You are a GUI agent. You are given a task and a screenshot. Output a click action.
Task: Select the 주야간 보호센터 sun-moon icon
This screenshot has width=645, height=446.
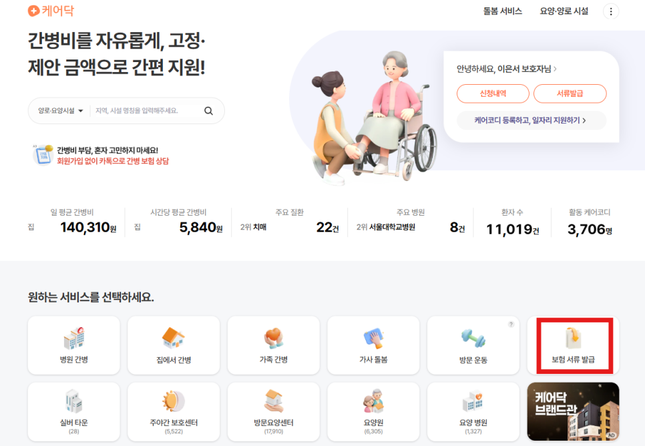tap(174, 402)
